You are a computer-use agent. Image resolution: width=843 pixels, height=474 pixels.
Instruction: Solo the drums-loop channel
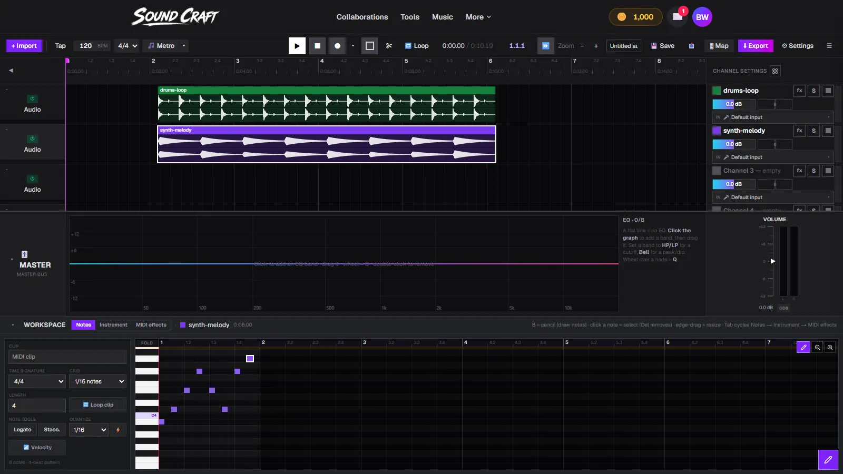click(814, 91)
